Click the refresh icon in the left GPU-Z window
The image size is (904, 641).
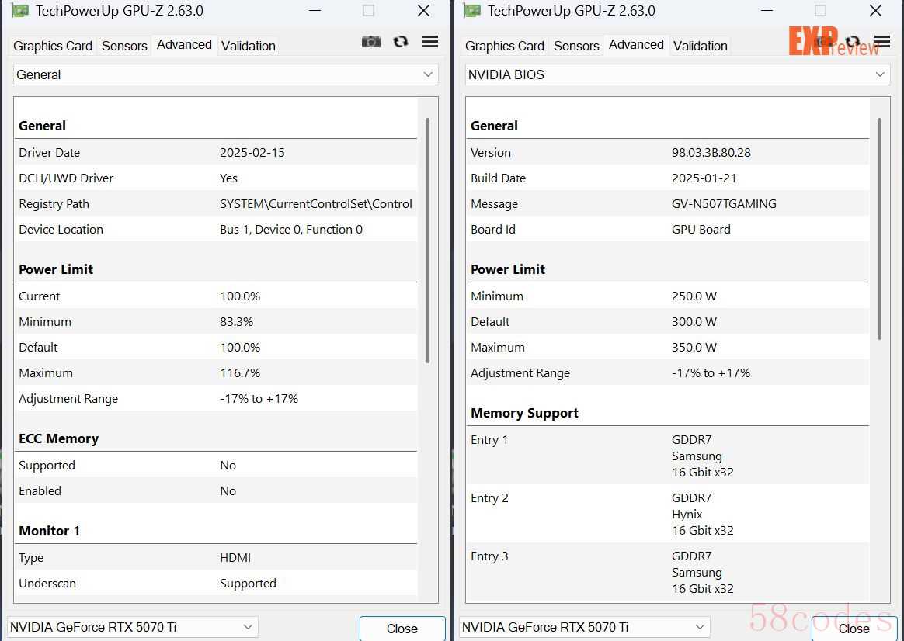(x=400, y=41)
